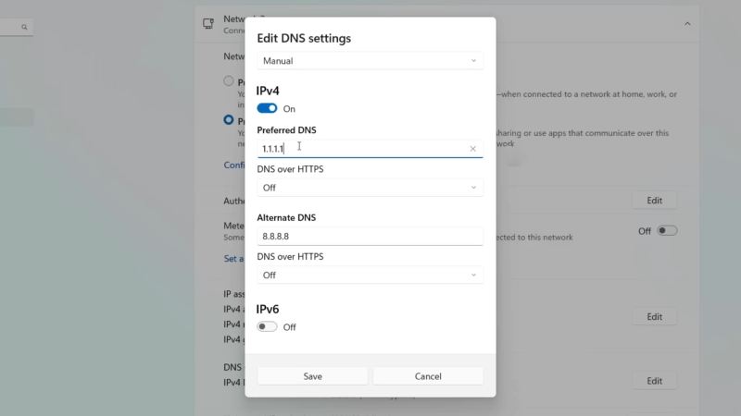Select the checked network profile radio button
This screenshot has width=741, height=416.
coord(229,120)
